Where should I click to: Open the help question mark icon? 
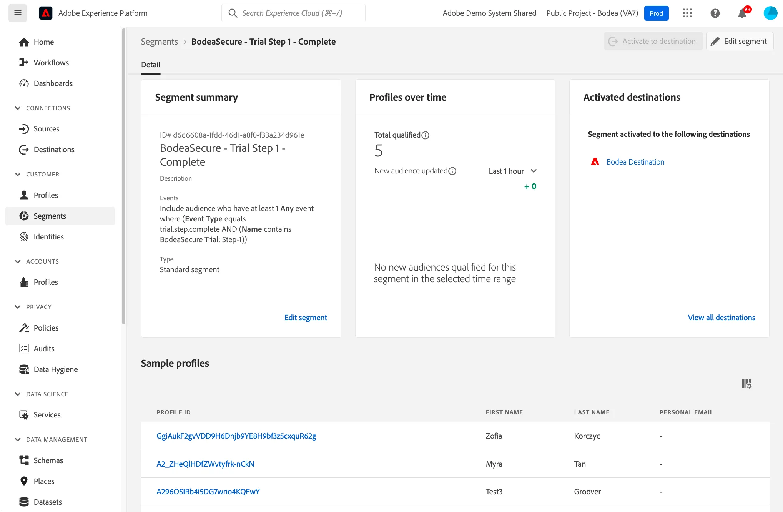[715, 13]
